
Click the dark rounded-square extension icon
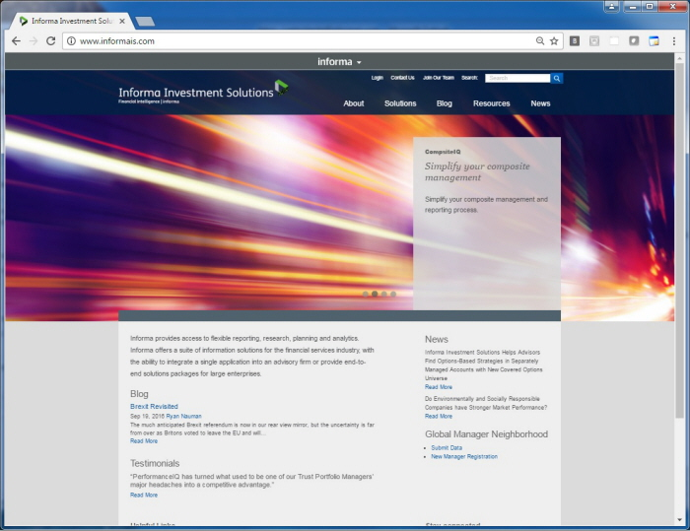(x=634, y=41)
